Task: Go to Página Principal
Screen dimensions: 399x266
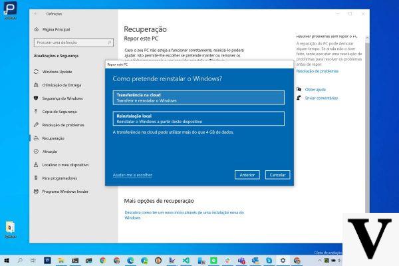Action: pos(56,29)
